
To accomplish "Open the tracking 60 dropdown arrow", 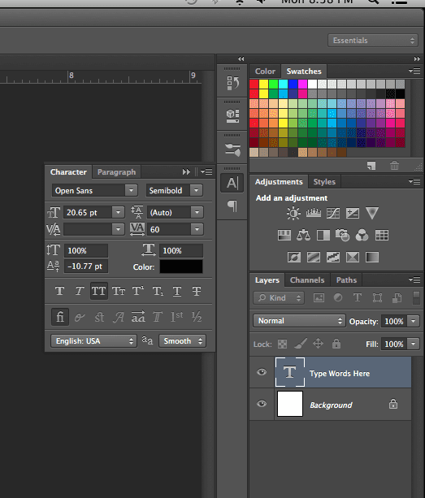I will point(197,229).
